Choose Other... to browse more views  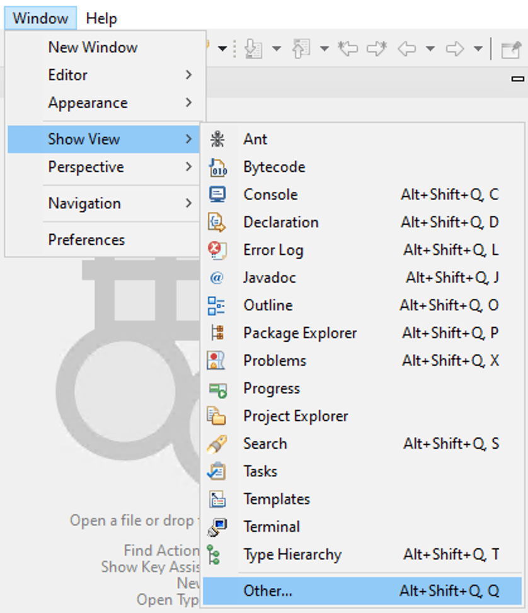pos(268,591)
